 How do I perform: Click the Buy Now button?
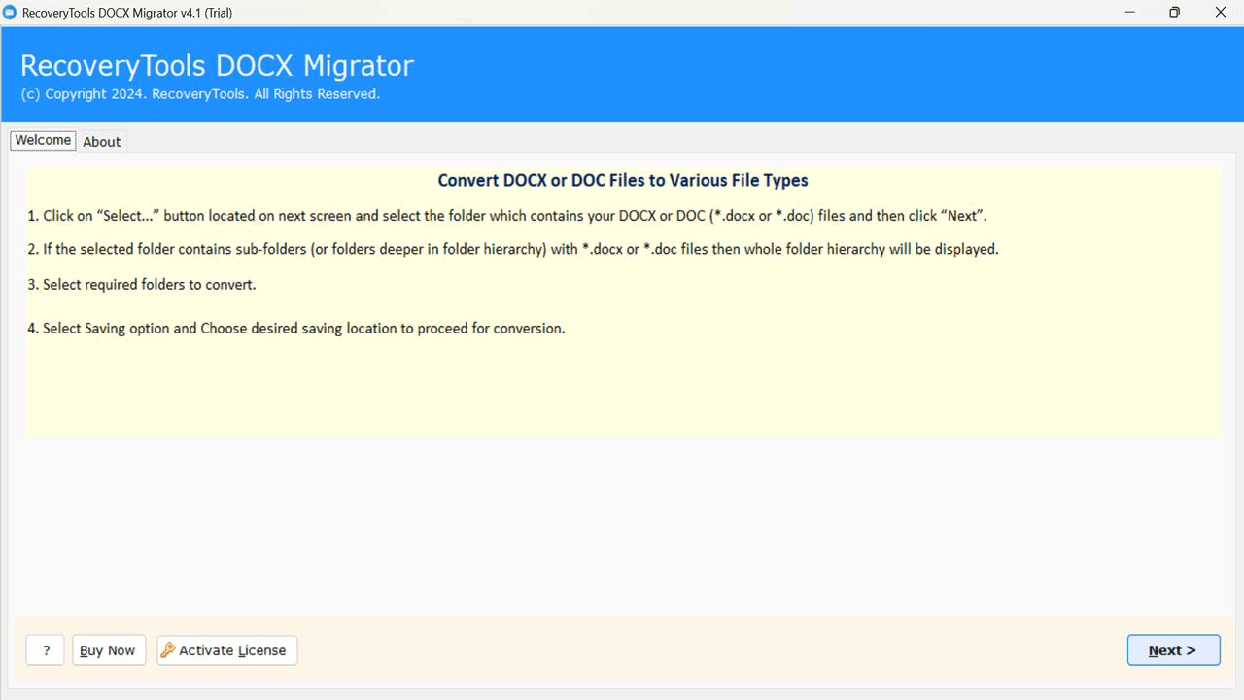[x=109, y=650]
